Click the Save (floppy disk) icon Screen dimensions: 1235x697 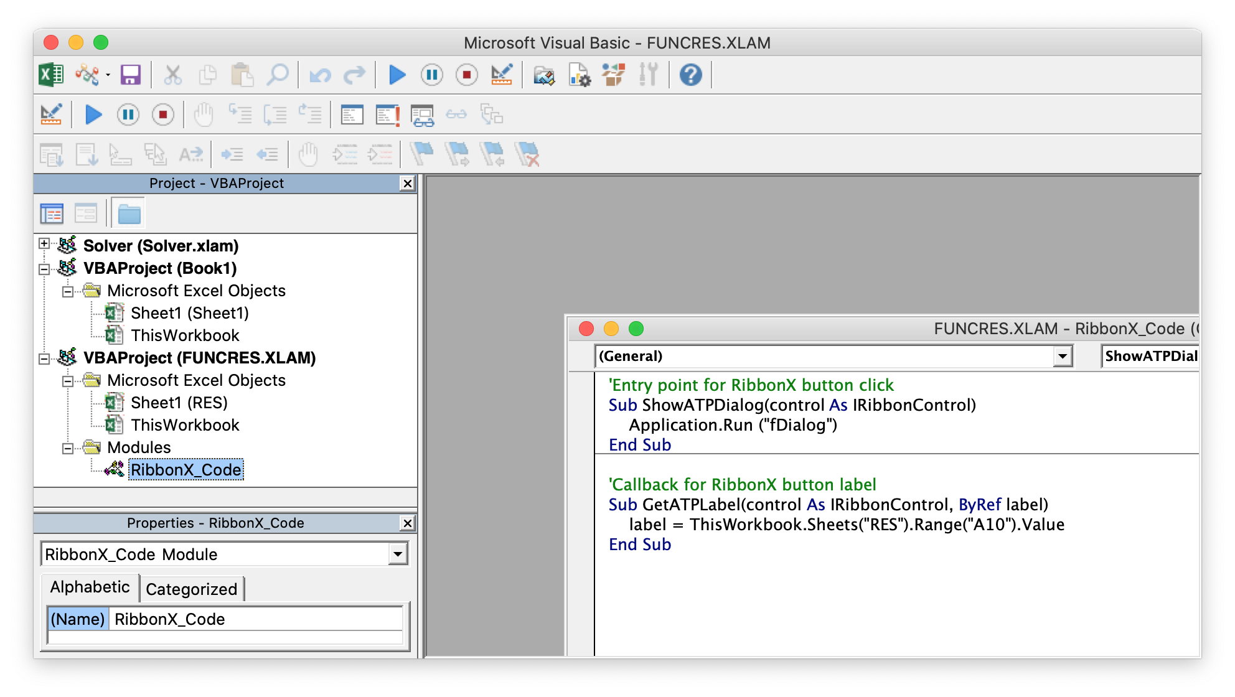pos(131,75)
